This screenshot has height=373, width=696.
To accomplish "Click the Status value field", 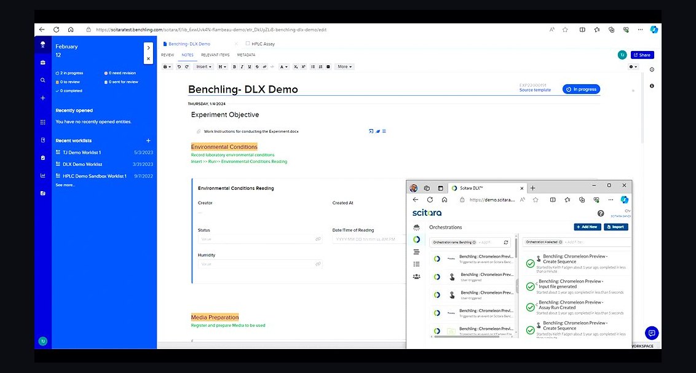I will (x=260, y=239).
